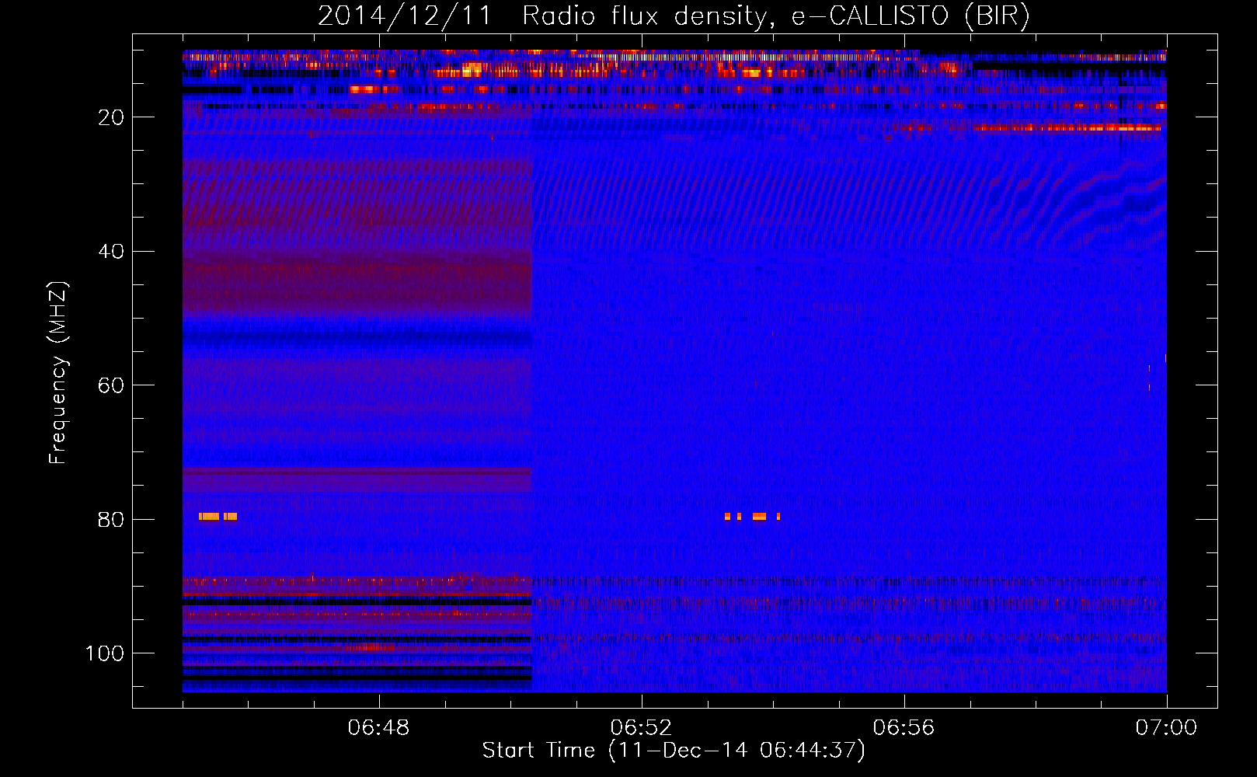Click the "40" frequency tick label
The width and height of the screenshot is (1257, 777).
point(112,252)
